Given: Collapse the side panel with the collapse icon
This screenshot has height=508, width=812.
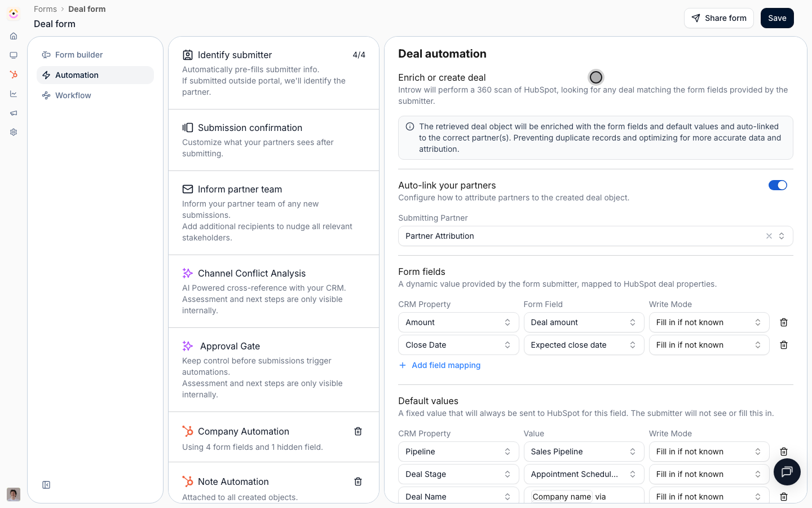Looking at the screenshot, I should coord(46,485).
